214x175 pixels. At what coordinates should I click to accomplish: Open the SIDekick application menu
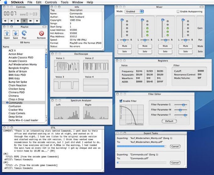pyautogui.click(x=17, y=2)
